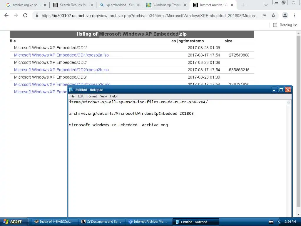This screenshot has height=226, width=301.
Task: Open the Windows Start menu
Action: click(14, 222)
